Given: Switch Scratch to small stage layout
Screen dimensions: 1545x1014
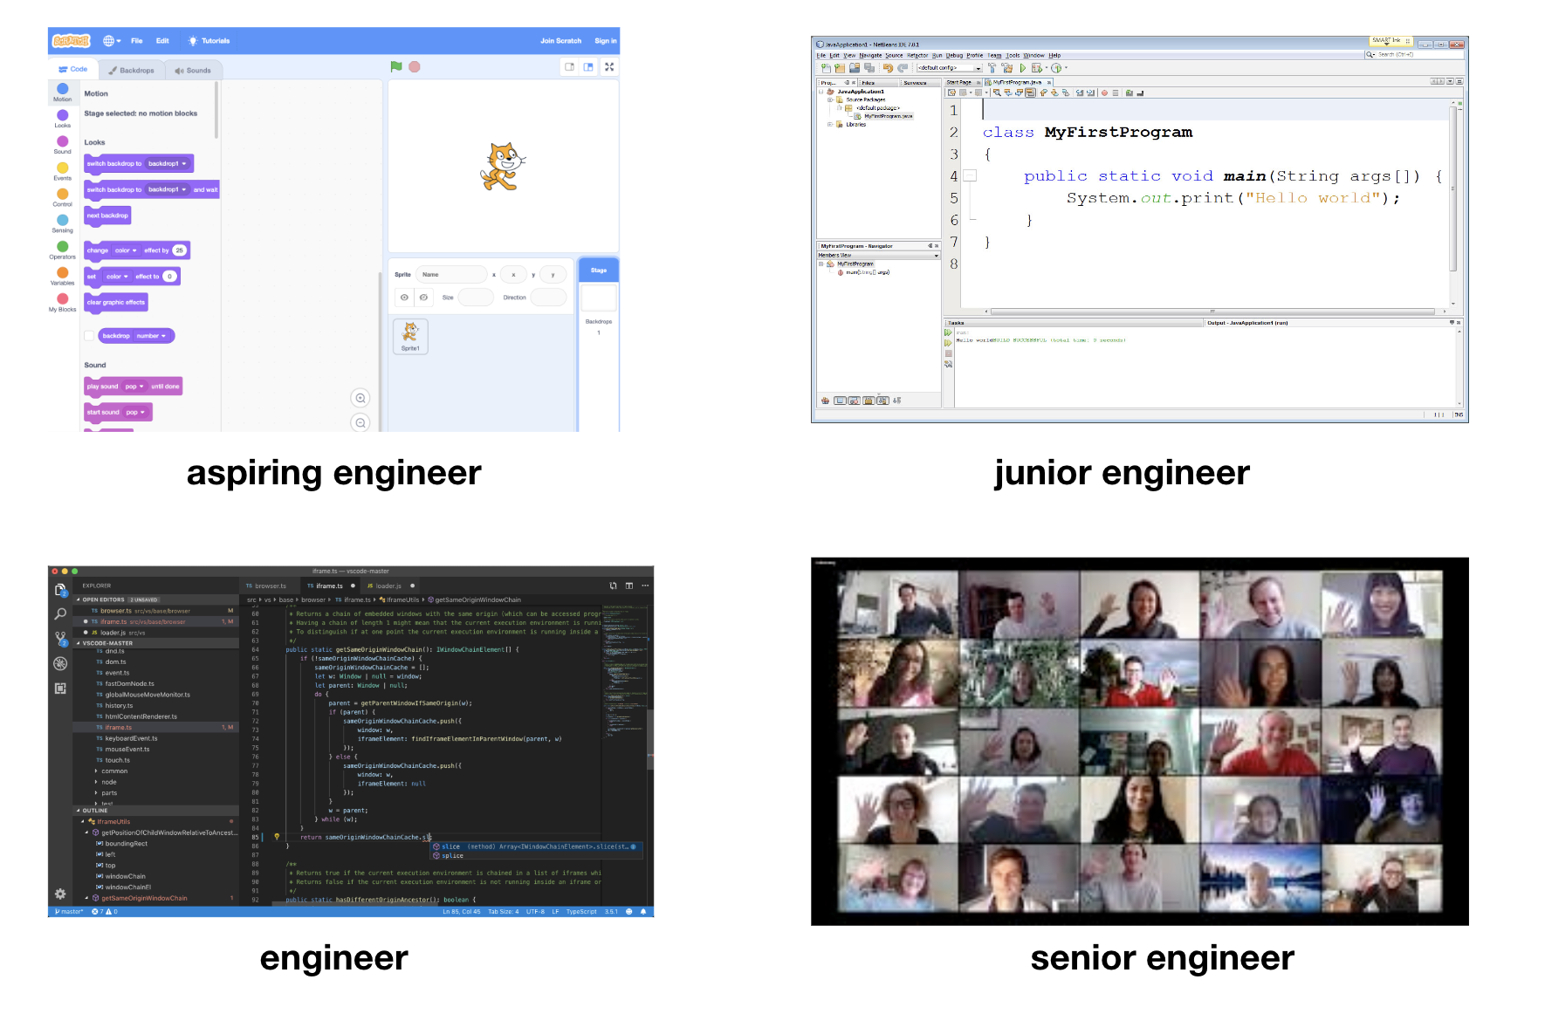Looking at the screenshot, I should click(x=569, y=66).
